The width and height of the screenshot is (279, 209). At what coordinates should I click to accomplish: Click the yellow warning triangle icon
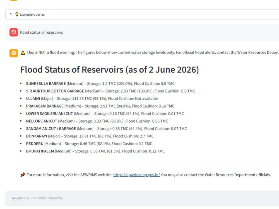point(23,53)
